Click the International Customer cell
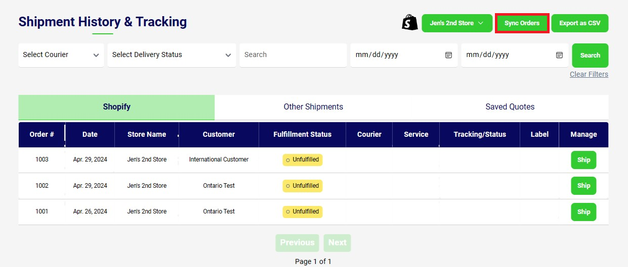628x267 pixels. (219, 159)
